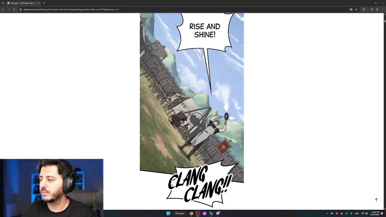Screen dimensions: 386x217
Task: Open the taskbar Search box
Action: pos(180,213)
